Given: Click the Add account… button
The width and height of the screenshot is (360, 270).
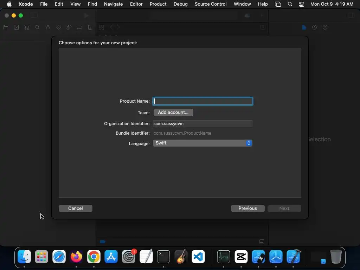Looking at the screenshot, I should pos(173,112).
